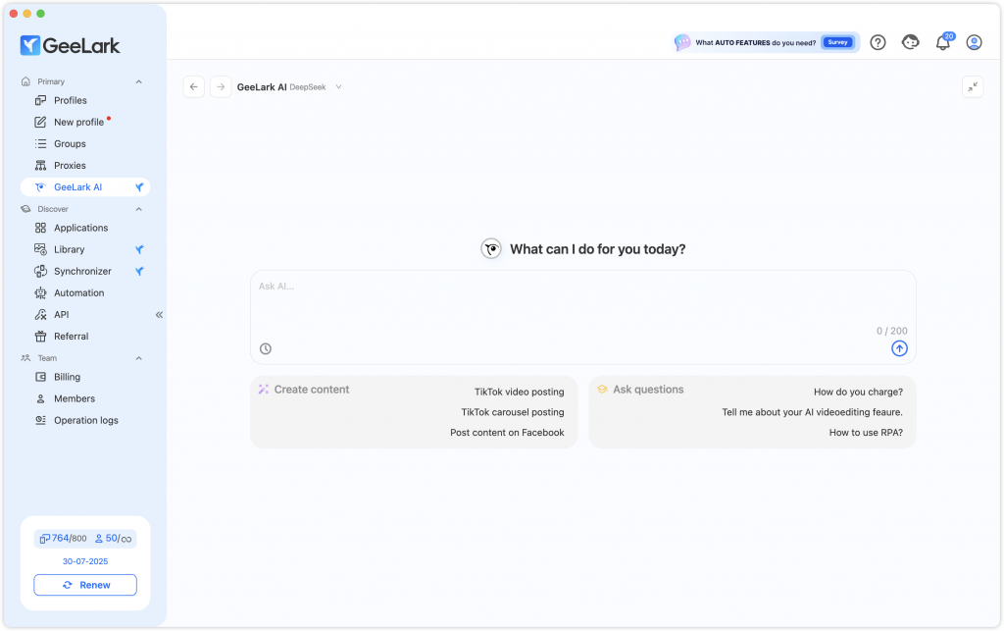
Task: Go forward with the right arrow button
Action: [x=221, y=87]
